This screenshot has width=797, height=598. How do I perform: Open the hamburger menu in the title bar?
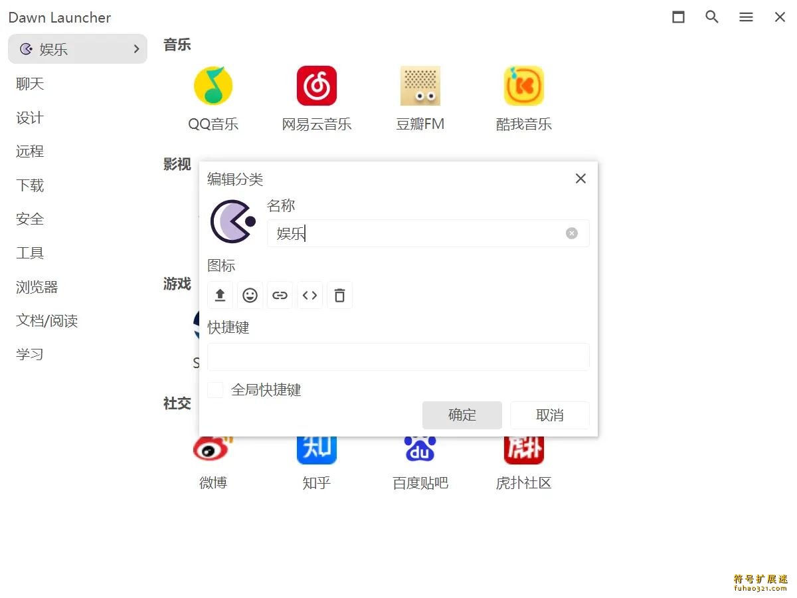tap(746, 17)
